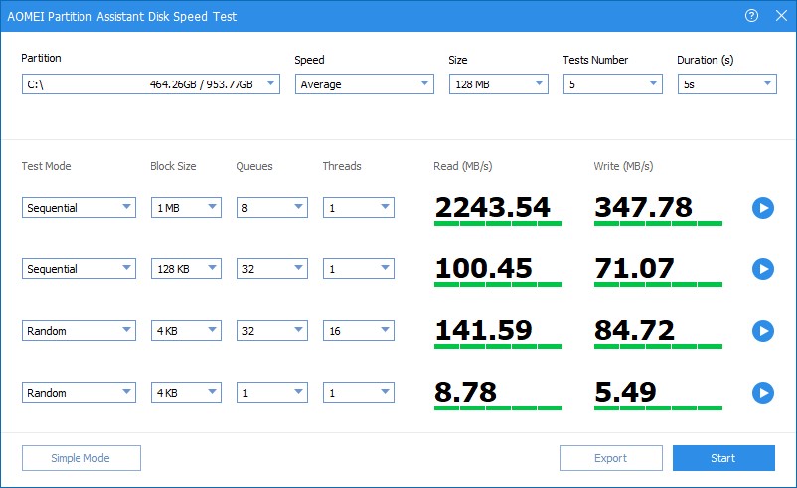The image size is (797, 488).
Task: Click the Start button
Action: (x=723, y=458)
